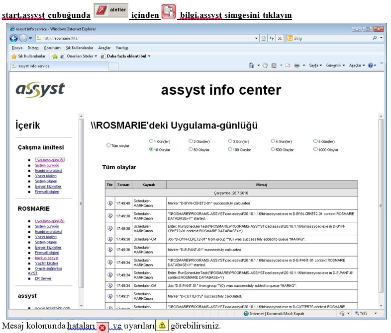Image resolution: width=391 pixels, height=333 pixels.
Task: Click the address bar URL field
Action: tap(147, 38)
